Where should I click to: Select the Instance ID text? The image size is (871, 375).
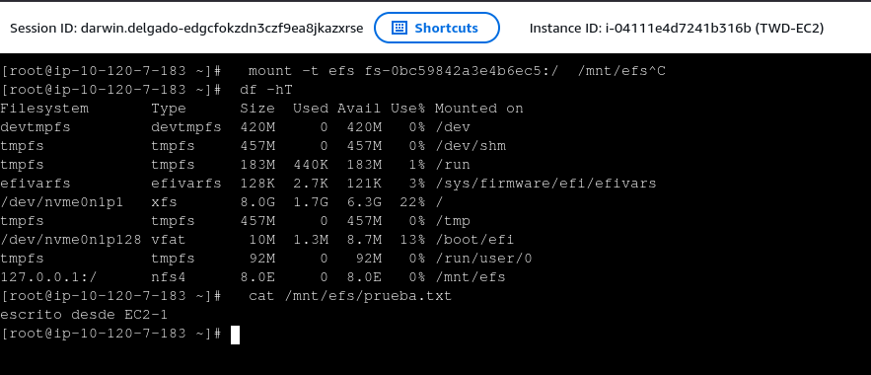(x=676, y=28)
